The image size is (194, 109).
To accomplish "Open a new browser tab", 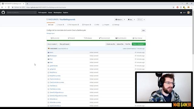I will (x=27, y=4).
